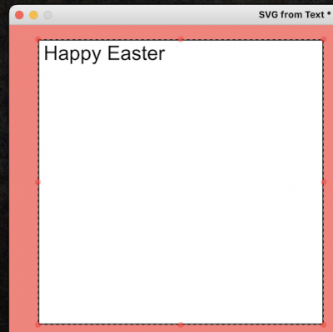Click the disabled gray zoom window button
The width and height of the screenshot is (333, 332).
48,15
